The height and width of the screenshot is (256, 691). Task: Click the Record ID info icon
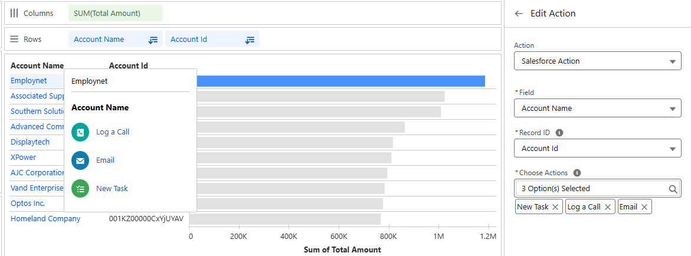tap(559, 133)
